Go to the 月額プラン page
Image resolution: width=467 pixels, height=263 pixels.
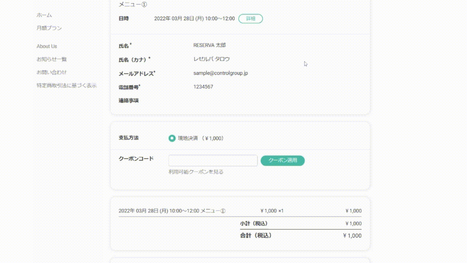(x=49, y=28)
